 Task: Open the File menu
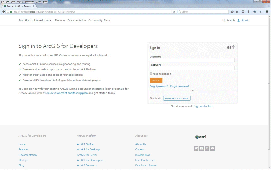(x=2, y=2)
